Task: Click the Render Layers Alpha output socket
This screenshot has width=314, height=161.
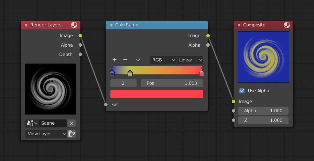Action: [x=80, y=45]
